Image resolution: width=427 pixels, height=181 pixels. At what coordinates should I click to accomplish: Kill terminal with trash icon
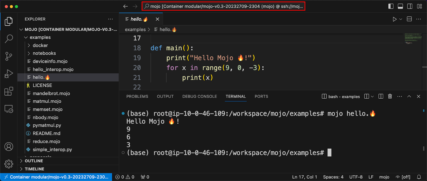click(390, 96)
